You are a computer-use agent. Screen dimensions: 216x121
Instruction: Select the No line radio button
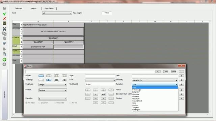point(71,103)
